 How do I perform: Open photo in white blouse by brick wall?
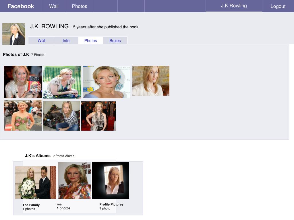point(151,81)
